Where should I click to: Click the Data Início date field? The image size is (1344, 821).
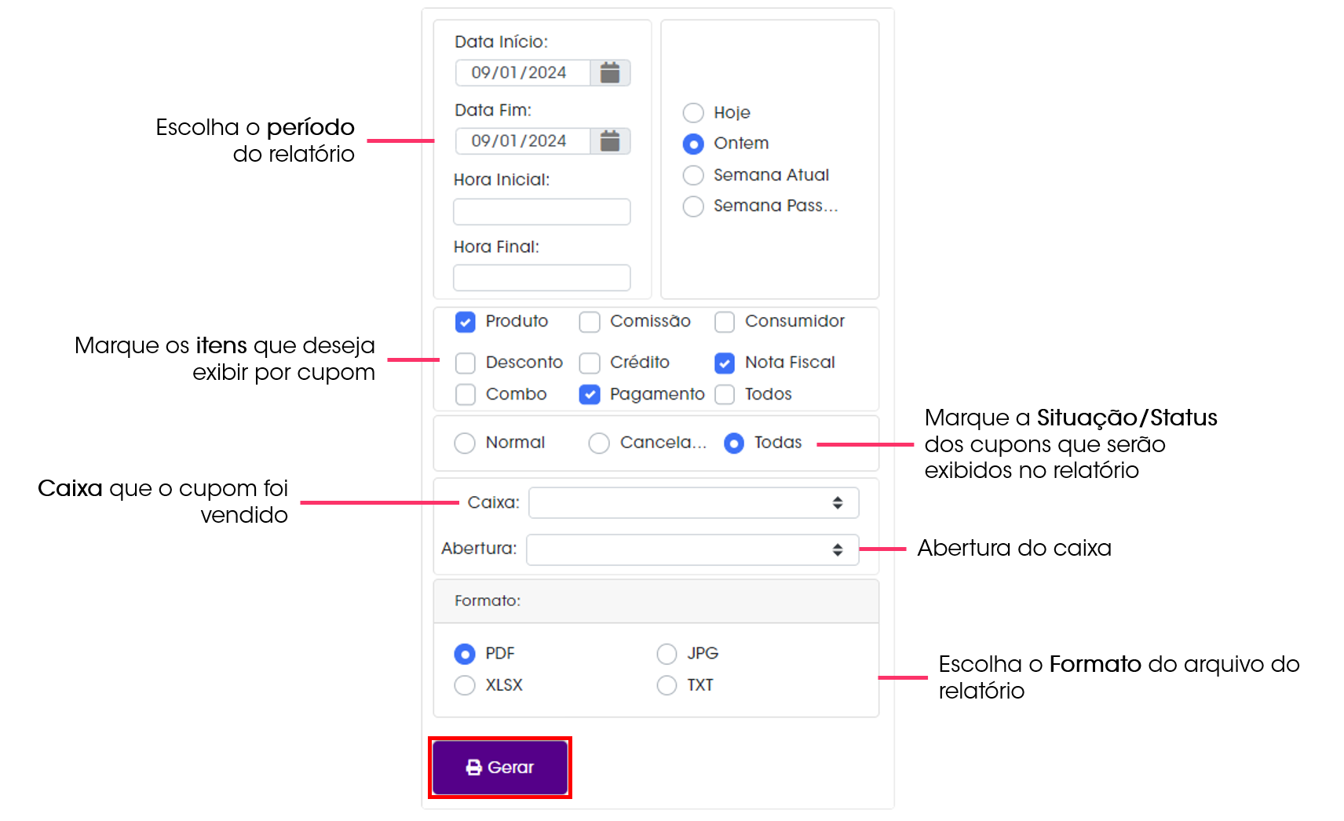click(x=524, y=73)
